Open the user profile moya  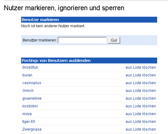click(x=27, y=114)
